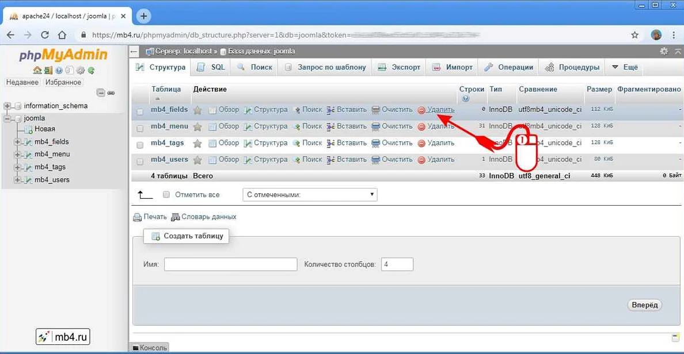
Task: Click Удалить for the mb4_fields table
Action: [x=442, y=109]
